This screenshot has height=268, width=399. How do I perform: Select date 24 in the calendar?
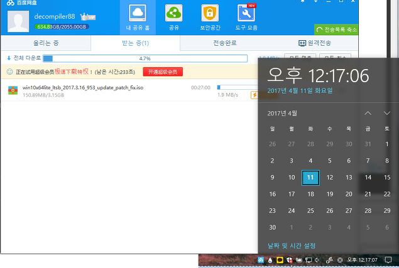[292, 211]
